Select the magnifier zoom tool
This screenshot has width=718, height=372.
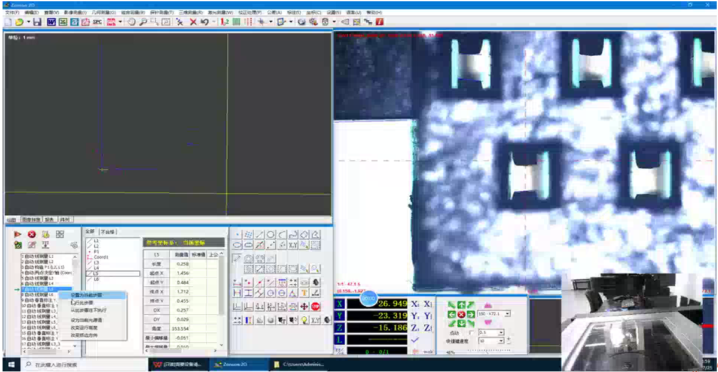point(143,22)
